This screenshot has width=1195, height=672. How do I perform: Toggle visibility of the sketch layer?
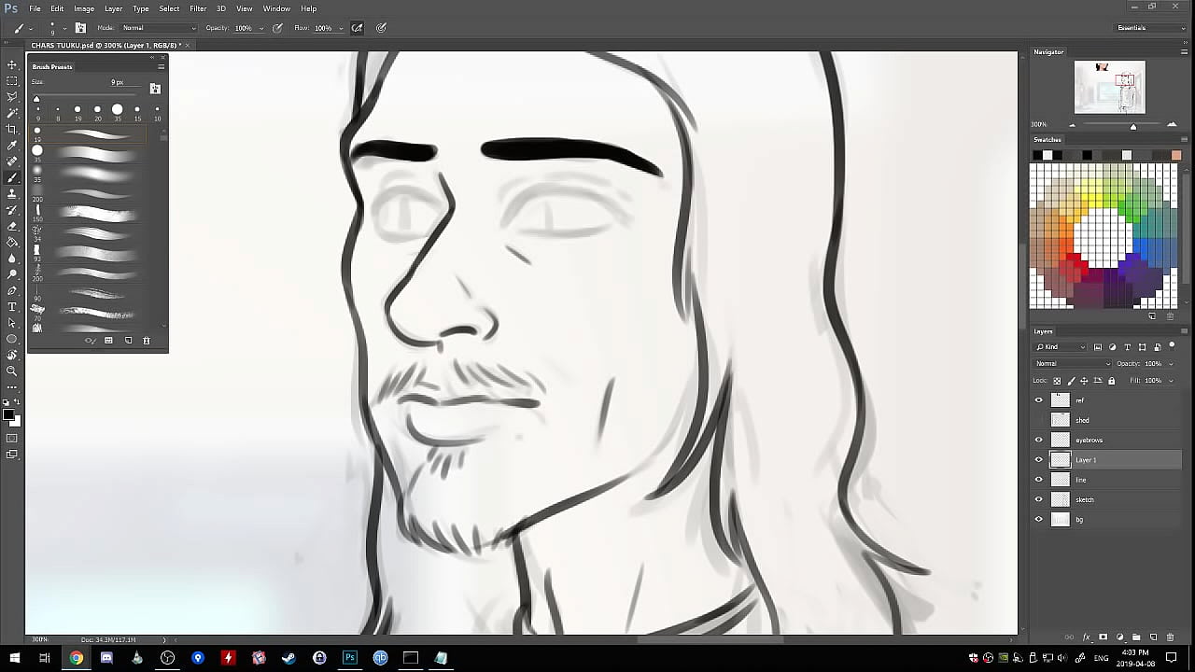[1038, 500]
